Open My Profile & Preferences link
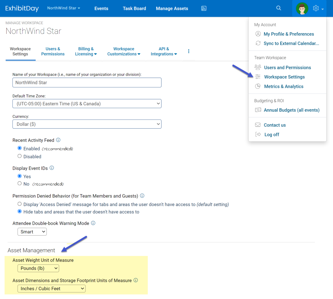The height and width of the screenshot is (299, 333). point(289,34)
